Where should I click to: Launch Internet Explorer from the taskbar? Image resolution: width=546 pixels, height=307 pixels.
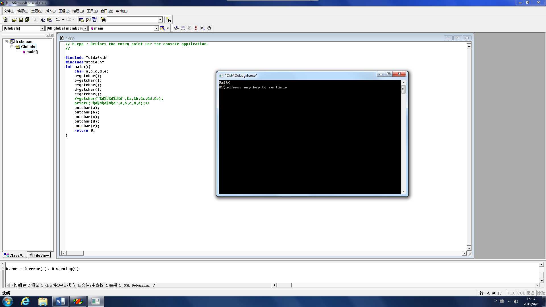[x=25, y=301]
